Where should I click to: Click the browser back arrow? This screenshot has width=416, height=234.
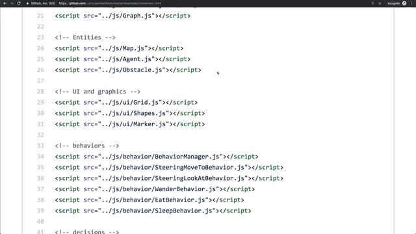pos(5,3)
